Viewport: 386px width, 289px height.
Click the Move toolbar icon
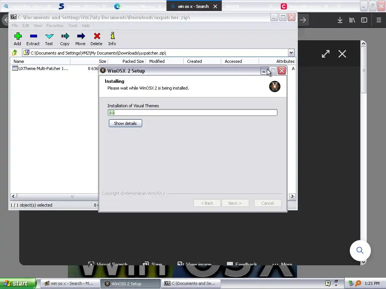point(81,39)
